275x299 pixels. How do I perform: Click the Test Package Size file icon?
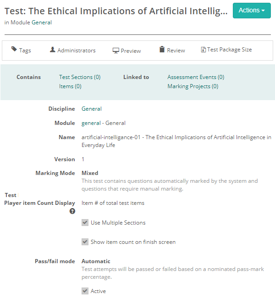(x=203, y=50)
